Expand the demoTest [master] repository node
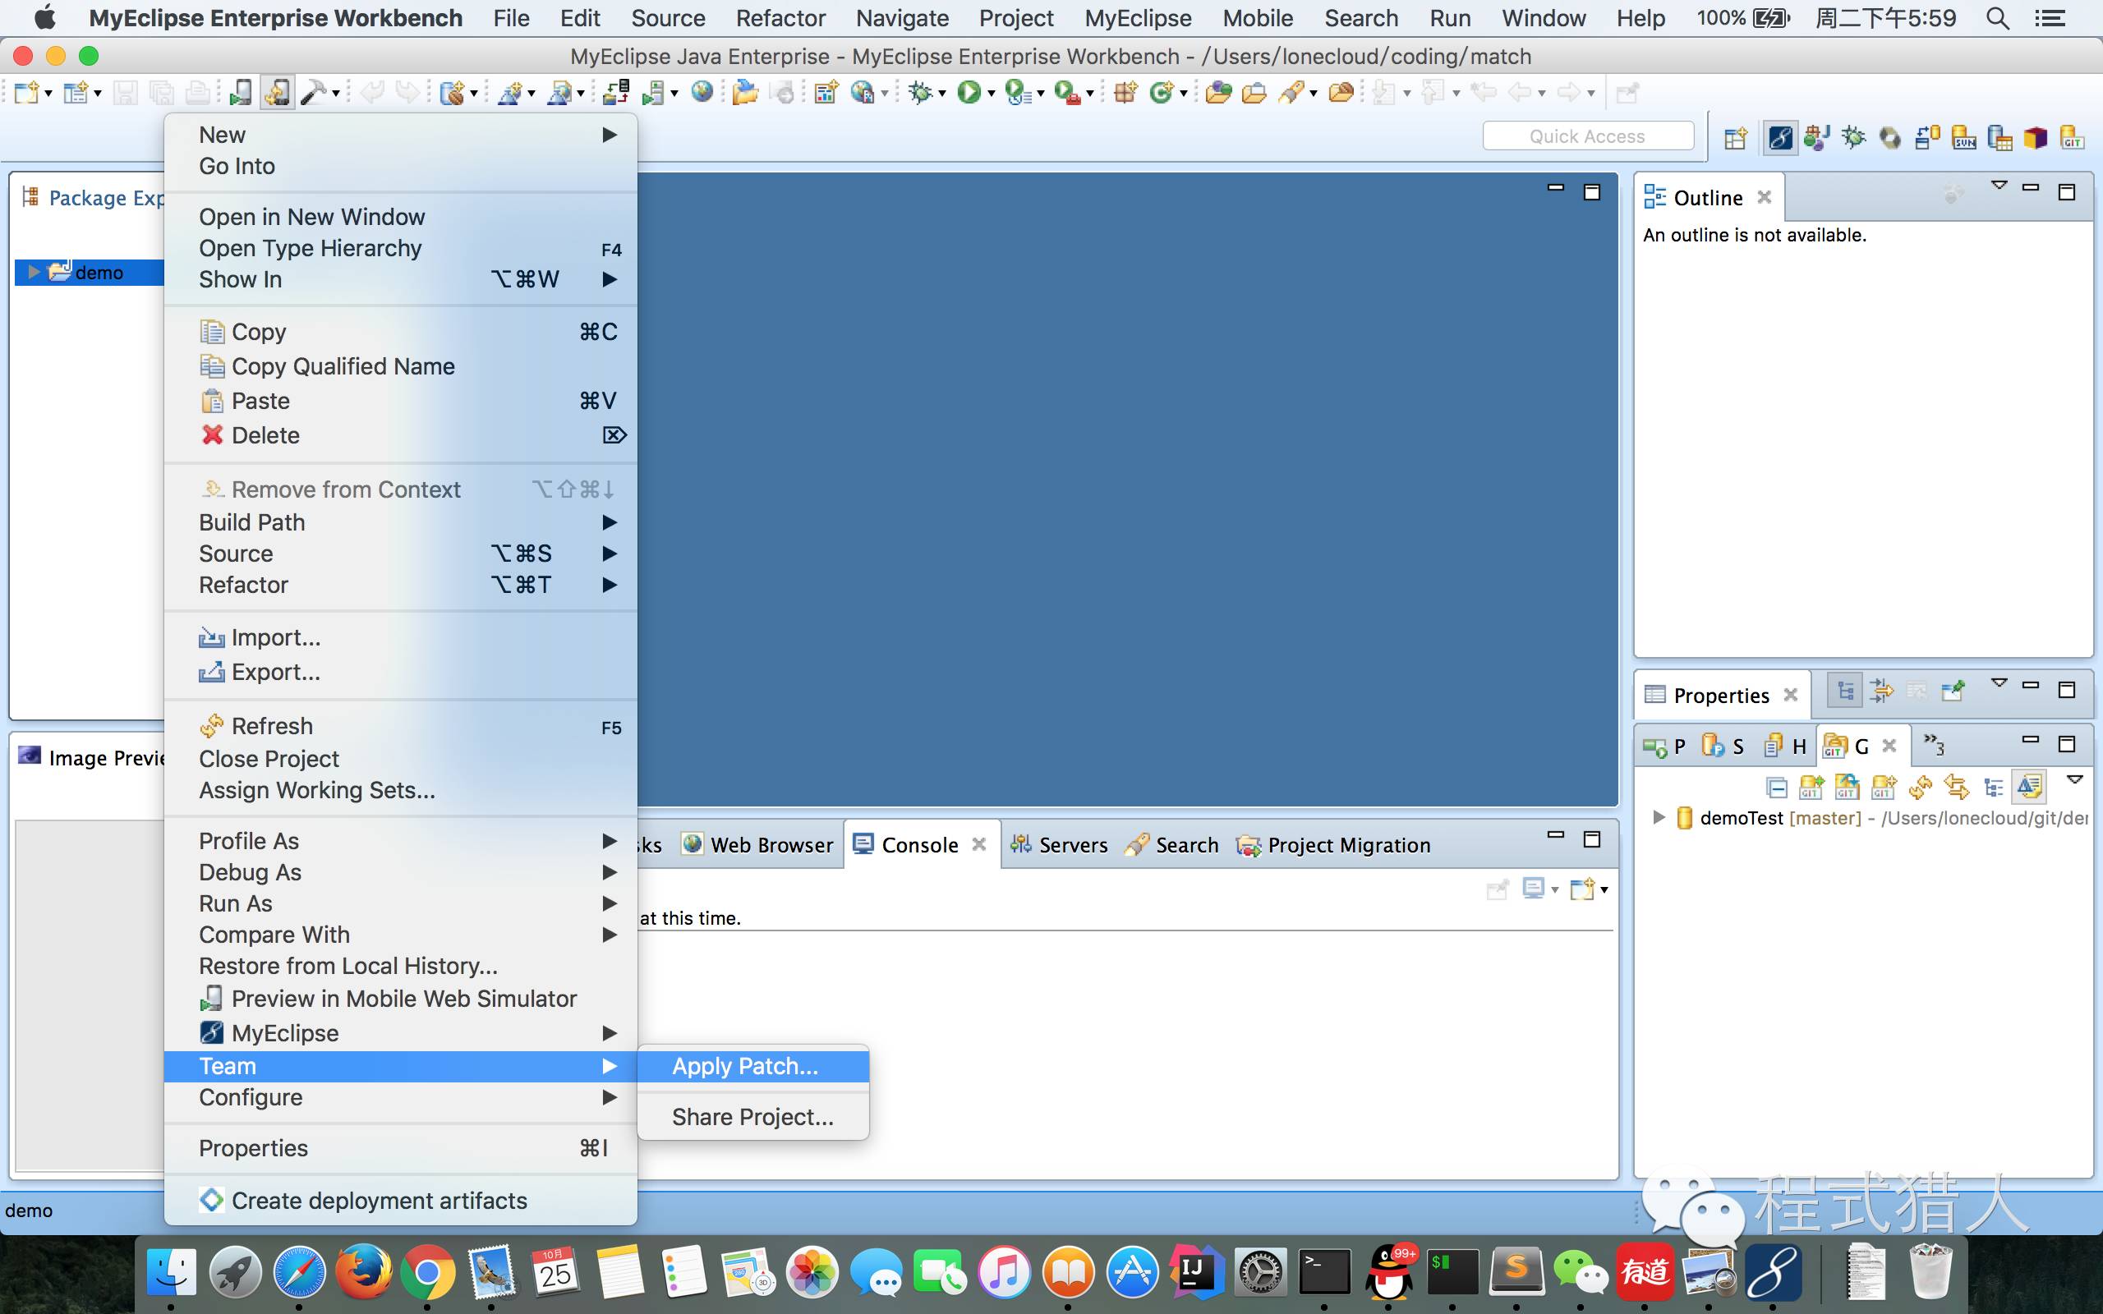The height and width of the screenshot is (1314, 2103). (1658, 817)
